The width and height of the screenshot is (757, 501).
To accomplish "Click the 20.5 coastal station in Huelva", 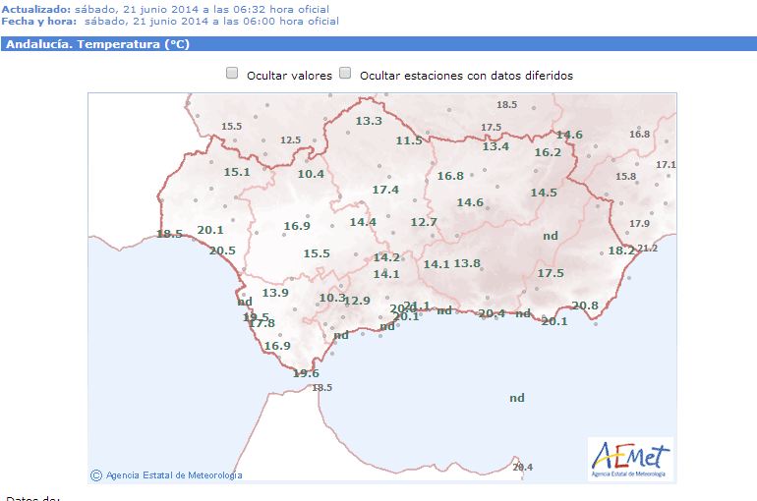I will pos(222,250).
